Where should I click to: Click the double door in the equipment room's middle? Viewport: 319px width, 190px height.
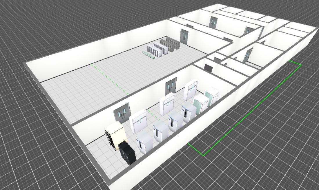tap(171, 86)
